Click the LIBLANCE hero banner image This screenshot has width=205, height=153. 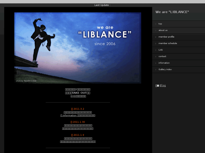point(78,48)
